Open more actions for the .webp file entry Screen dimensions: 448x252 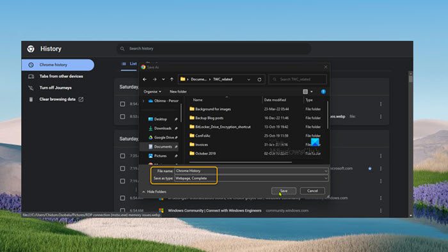381,116
